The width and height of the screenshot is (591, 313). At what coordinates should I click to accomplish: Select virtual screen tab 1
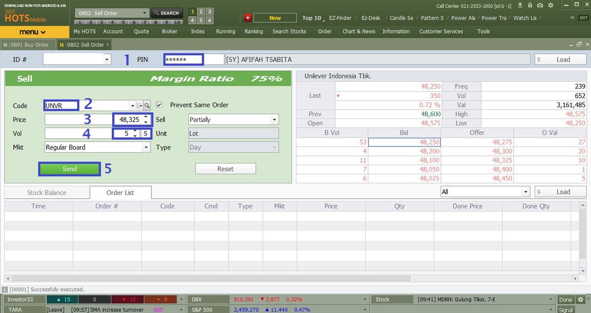[x=80, y=22]
